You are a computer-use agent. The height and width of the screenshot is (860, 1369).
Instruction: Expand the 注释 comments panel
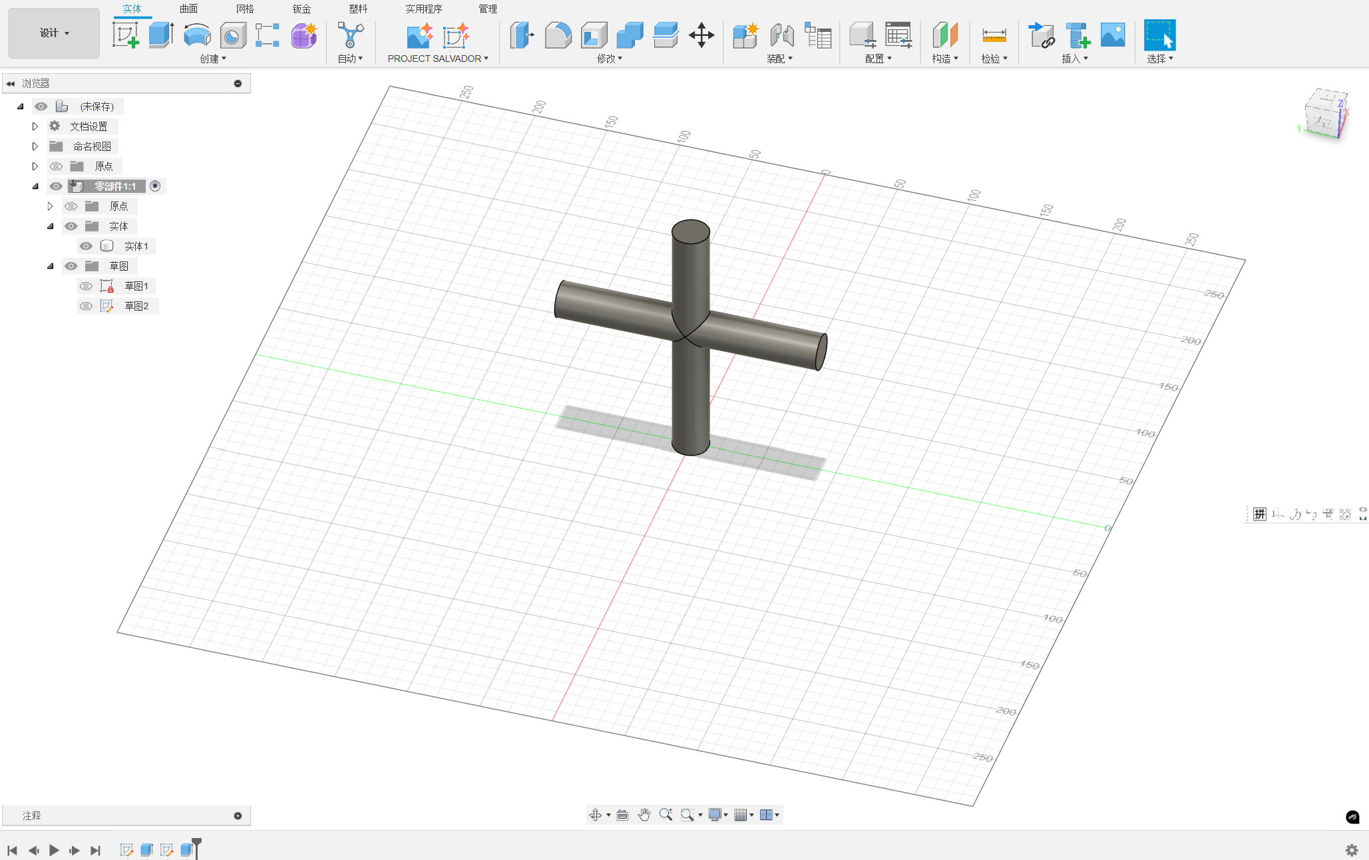pos(238,815)
